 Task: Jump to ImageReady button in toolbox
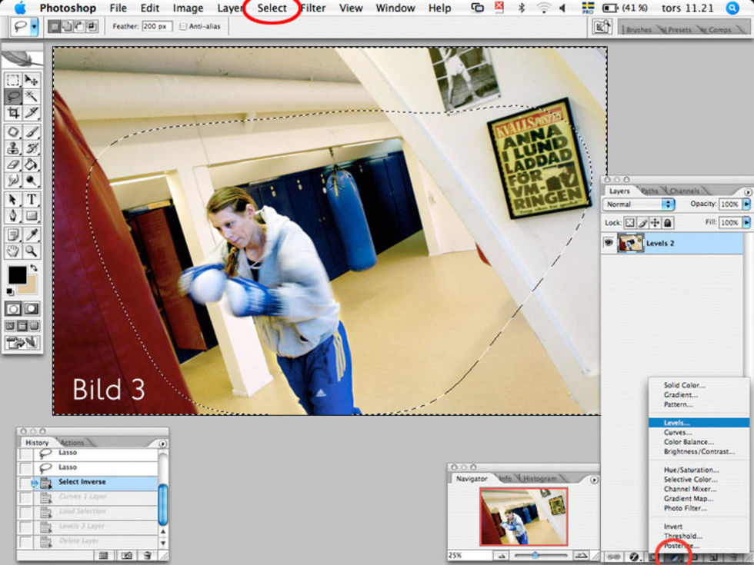click(22, 342)
